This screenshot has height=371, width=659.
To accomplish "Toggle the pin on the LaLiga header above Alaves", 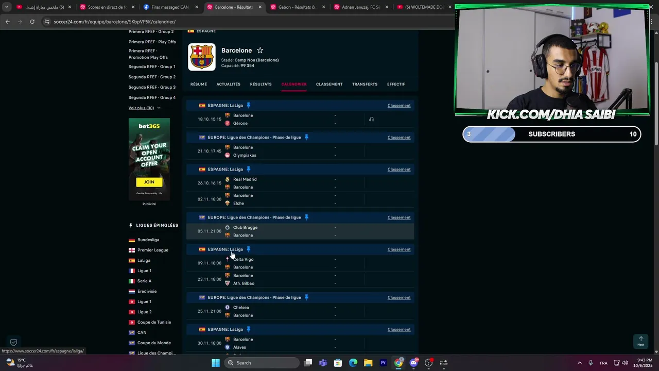I will [x=248, y=329].
